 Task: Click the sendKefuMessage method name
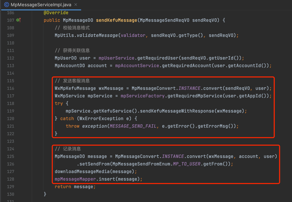pos(116,20)
